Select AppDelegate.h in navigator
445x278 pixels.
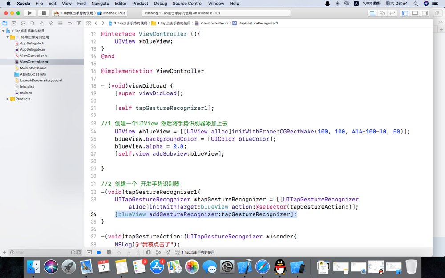pos(32,44)
